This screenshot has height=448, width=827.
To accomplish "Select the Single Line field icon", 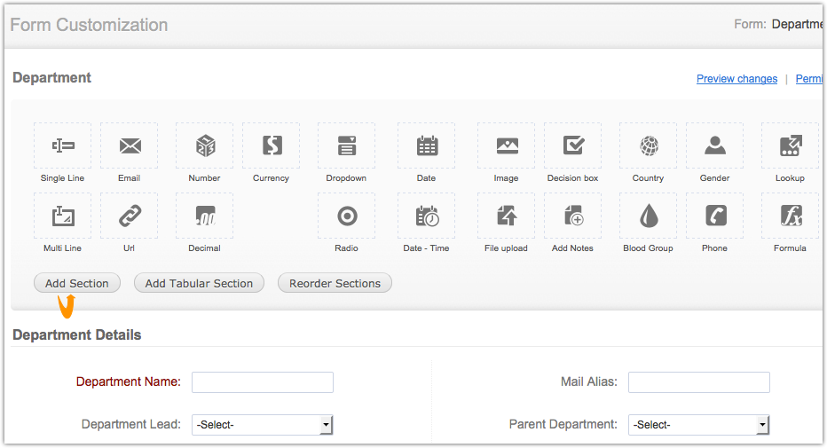I will click(x=62, y=145).
